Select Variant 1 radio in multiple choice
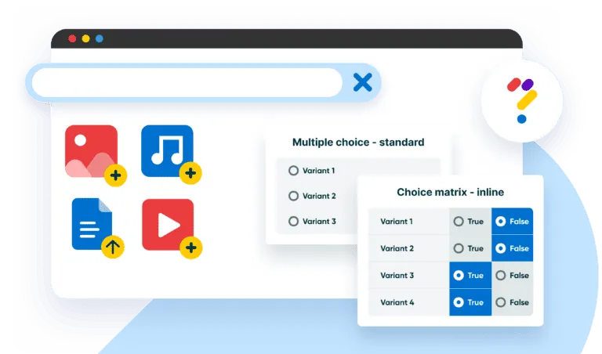The height and width of the screenshot is (354, 602). coord(293,170)
